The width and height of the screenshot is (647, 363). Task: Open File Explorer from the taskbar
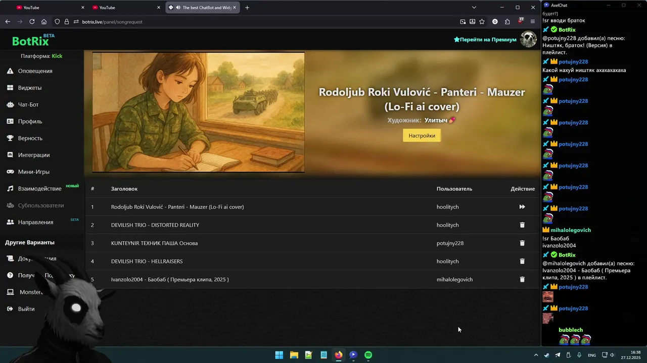(294, 355)
